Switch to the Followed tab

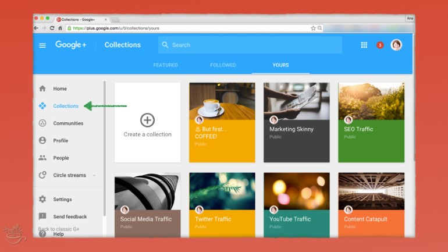click(x=223, y=65)
